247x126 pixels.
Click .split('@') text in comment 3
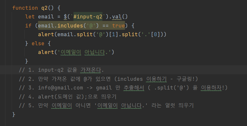coord(172,88)
